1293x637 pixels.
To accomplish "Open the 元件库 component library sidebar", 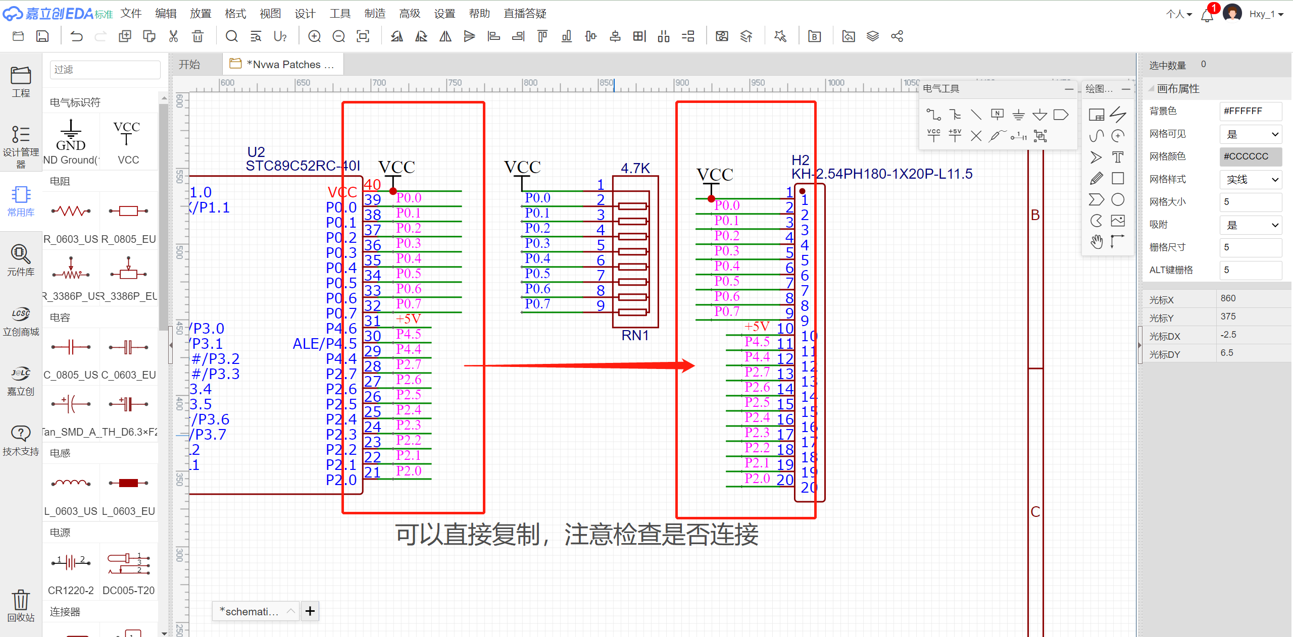I will [21, 260].
